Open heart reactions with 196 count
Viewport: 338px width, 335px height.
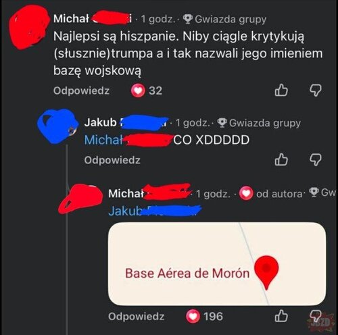point(204,316)
